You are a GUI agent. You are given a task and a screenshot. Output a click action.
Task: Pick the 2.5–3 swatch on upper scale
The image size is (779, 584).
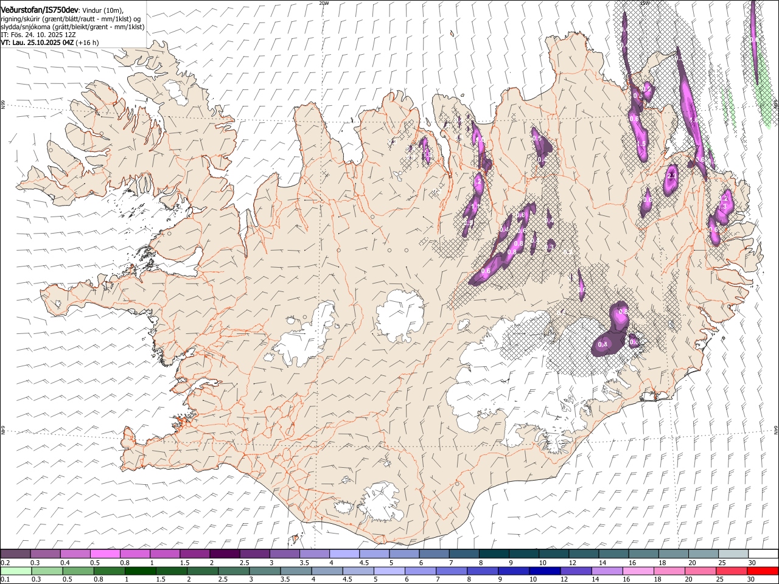(x=254, y=554)
